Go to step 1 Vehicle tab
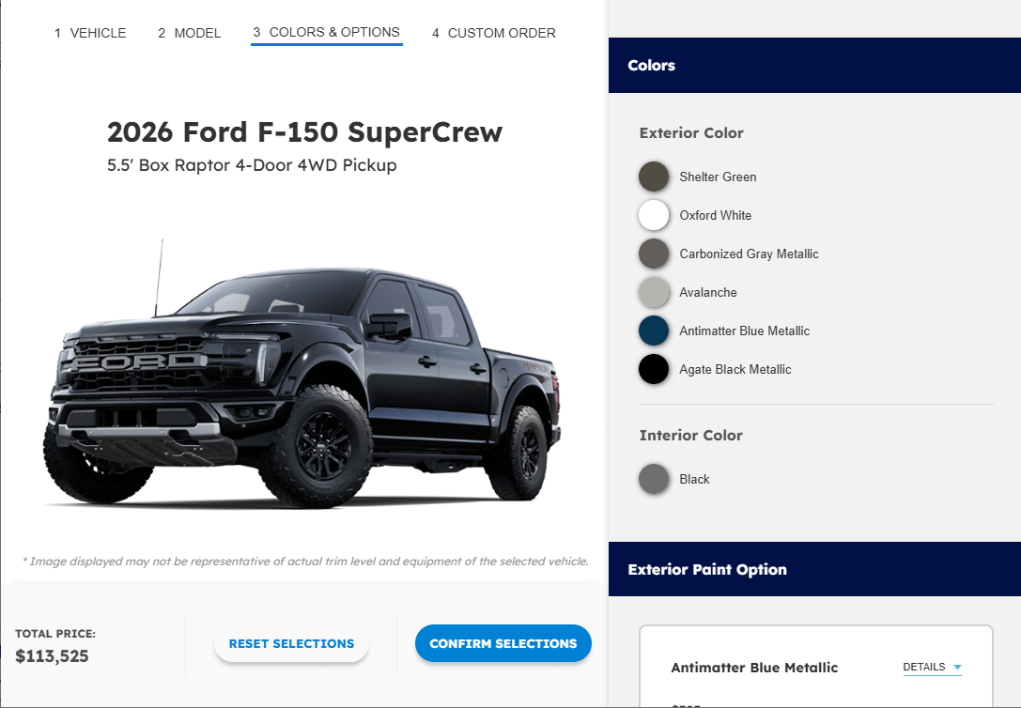This screenshot has width=1021, height=708. pos(90,33)
